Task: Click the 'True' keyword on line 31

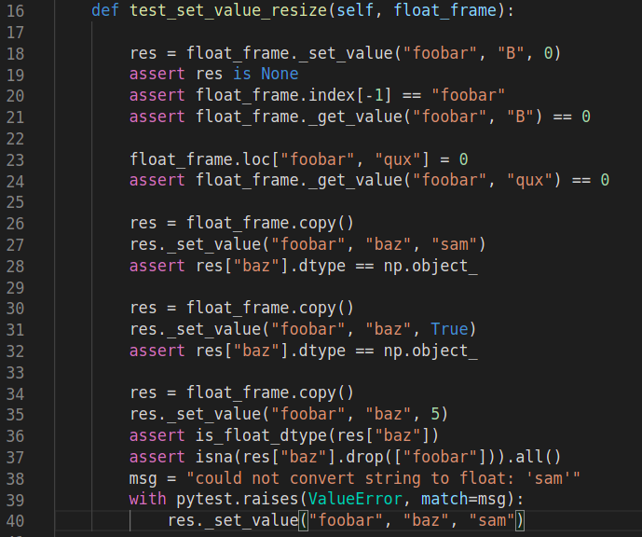Action: click(449, 329)
